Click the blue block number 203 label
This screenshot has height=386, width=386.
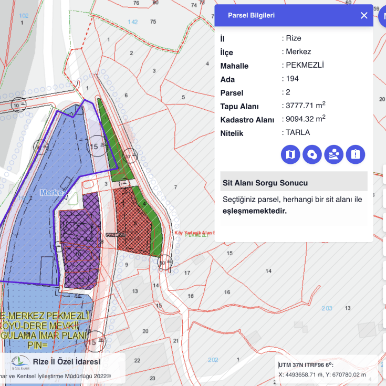coord(327,308)
